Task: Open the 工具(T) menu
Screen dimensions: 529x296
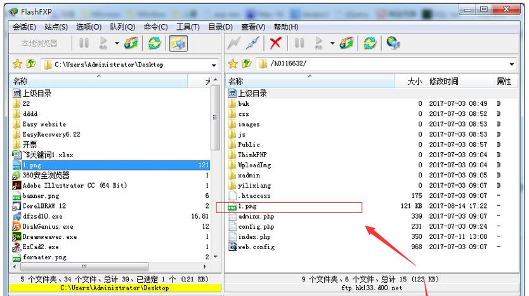Action: (x=188, y=27)
